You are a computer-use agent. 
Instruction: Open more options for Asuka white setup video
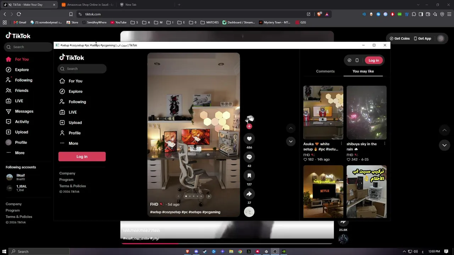(x=341, y=144)
